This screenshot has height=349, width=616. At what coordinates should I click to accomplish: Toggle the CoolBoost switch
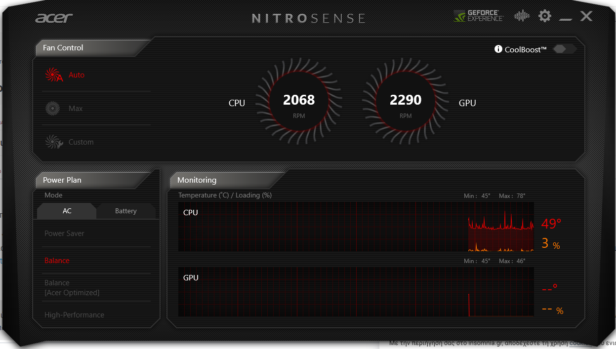[565, 49]
